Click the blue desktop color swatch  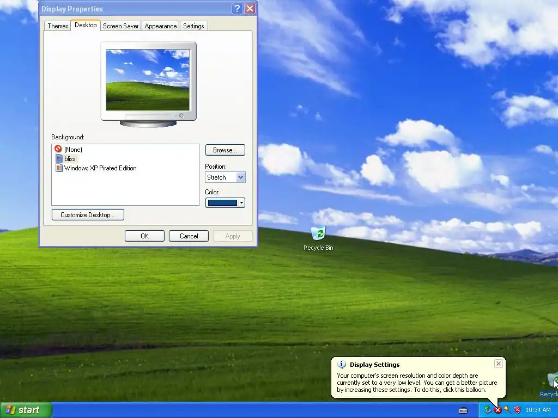tap(222, 202)
